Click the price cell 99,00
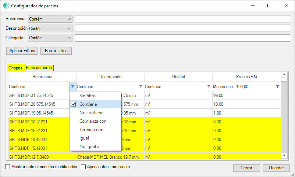Viewport: 295px width, 177px height. point(247,95)
